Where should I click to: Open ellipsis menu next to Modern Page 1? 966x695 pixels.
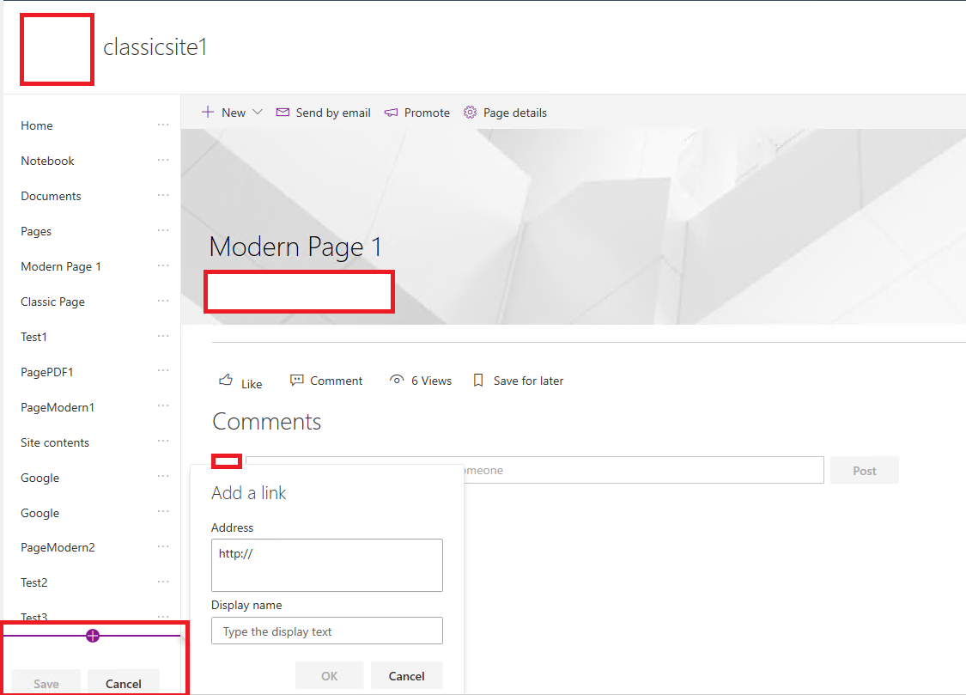pyautogui.click(x=162, y=265)
